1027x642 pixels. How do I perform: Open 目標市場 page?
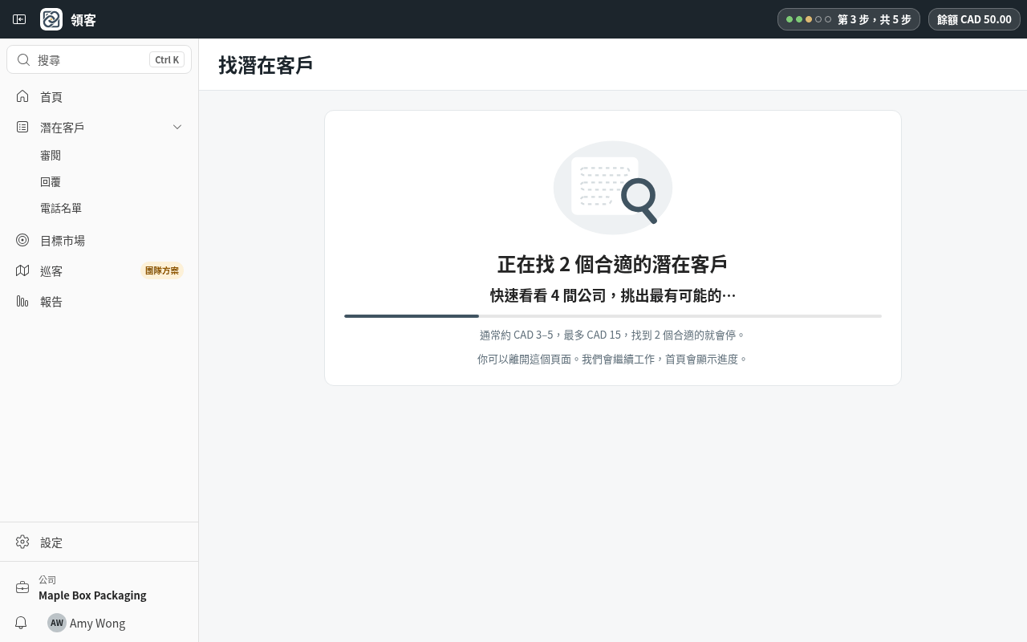[x=99, y=240]
